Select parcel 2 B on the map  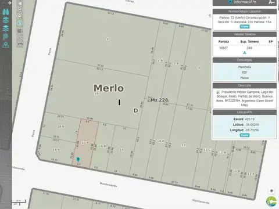176,63
